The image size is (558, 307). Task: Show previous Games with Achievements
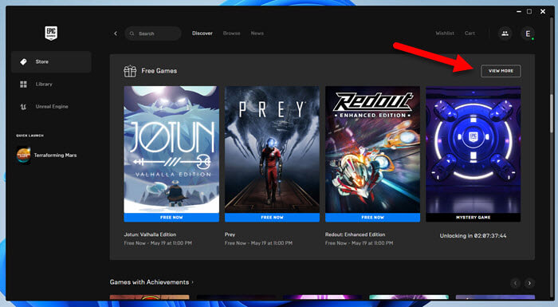click(x=515, y=283)
